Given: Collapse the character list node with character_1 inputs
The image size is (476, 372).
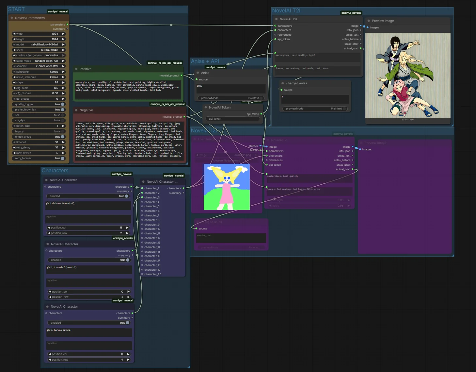Looking at the screenshot, I should tap(143, 182).
